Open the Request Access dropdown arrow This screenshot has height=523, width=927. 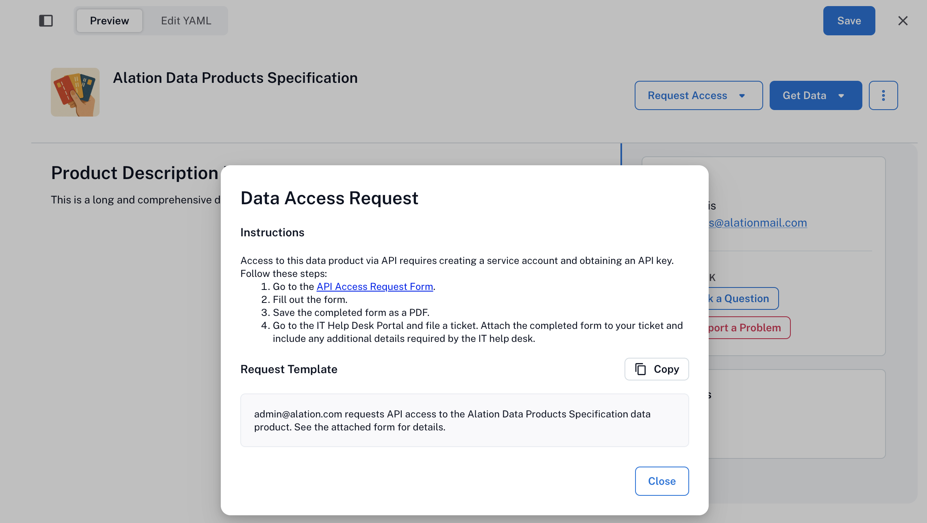point(742,95)
